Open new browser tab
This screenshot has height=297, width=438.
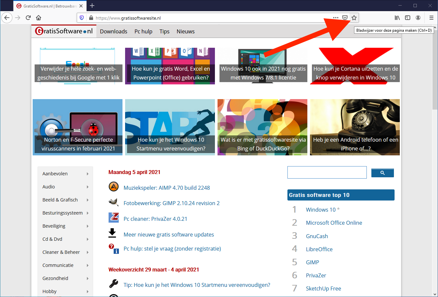click(x=92, y=6)
